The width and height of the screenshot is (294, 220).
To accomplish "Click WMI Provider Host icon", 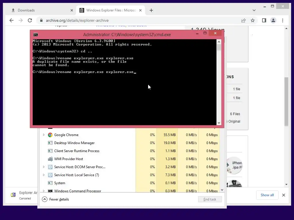I will coord(50,159).
